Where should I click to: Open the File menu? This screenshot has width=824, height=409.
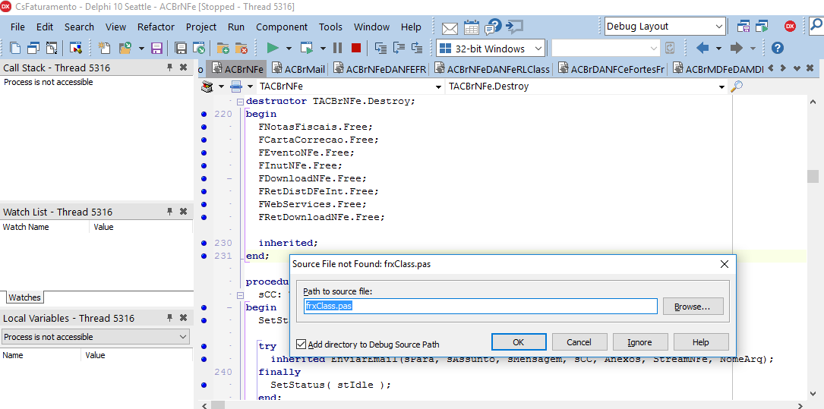[17, 27]
